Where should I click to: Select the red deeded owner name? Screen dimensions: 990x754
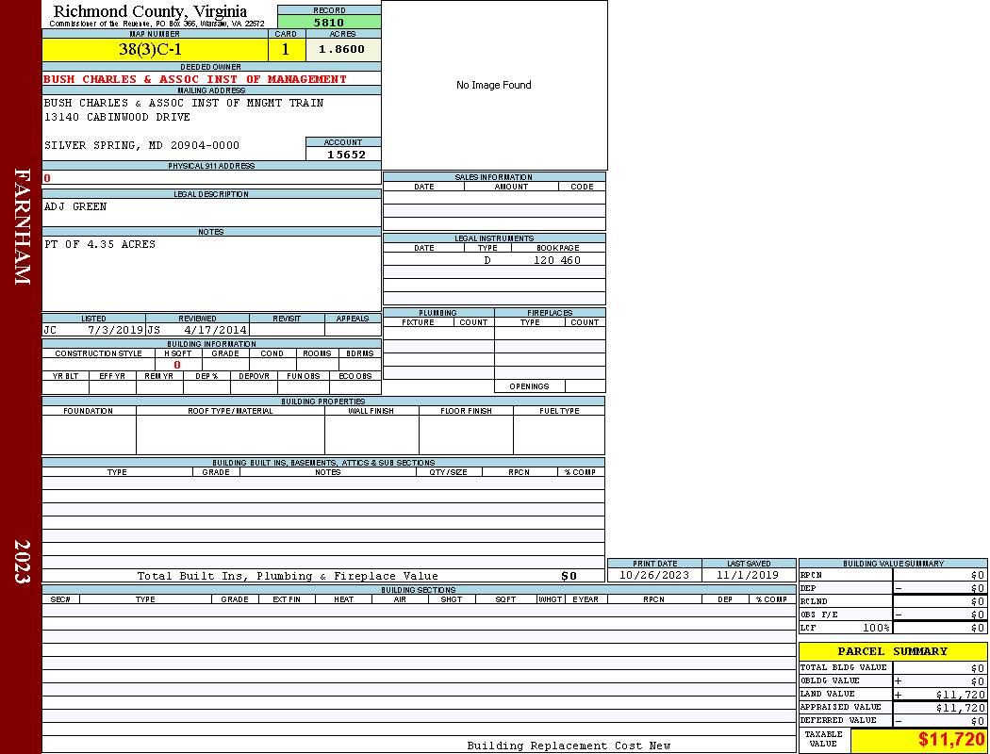(195, 79)
